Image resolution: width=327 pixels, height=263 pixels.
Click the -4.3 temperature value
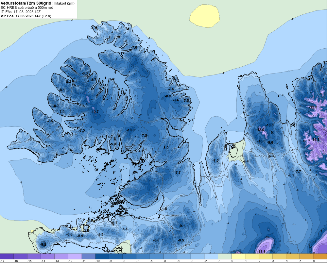[271, 156]
